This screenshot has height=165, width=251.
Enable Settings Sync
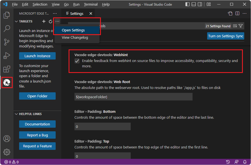tap(226, 36)
